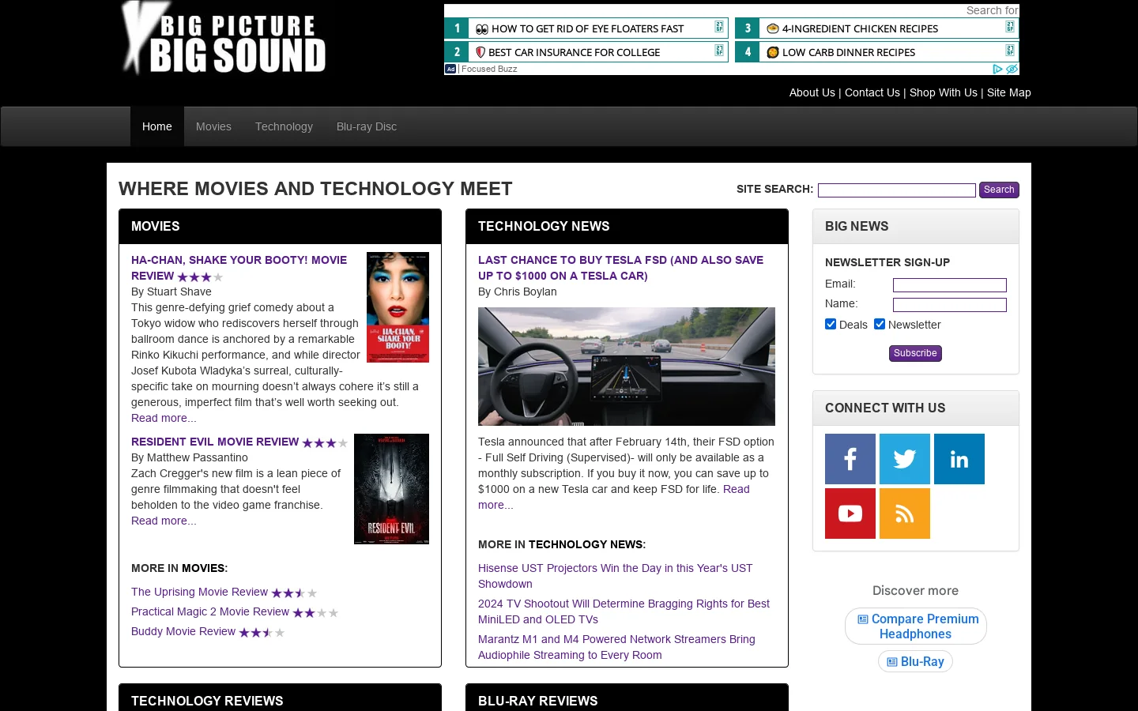The height and width of the screenshot is (711, 1138).
Task: Open the Resident Evil poster thumbnail
Action: 391,489
